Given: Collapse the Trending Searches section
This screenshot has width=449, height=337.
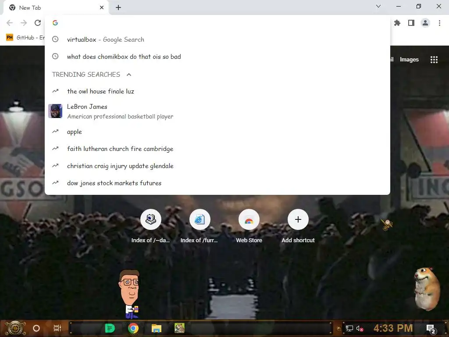Looking at the screenshot, I should 129,75.
